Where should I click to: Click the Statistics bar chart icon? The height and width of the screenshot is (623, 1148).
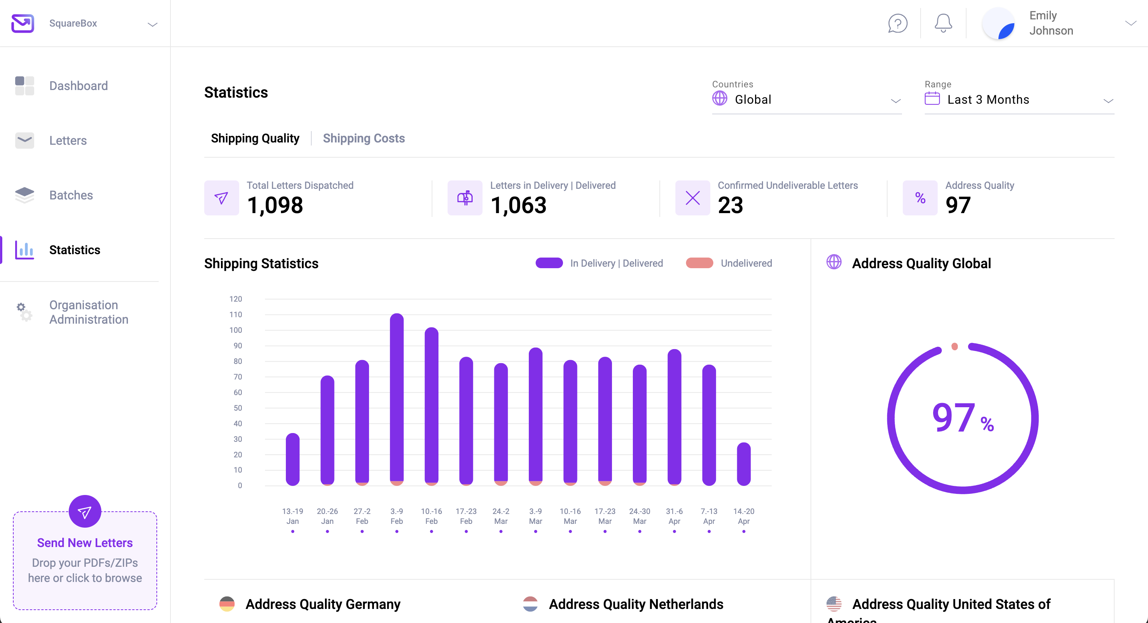[x=25, y=250]
